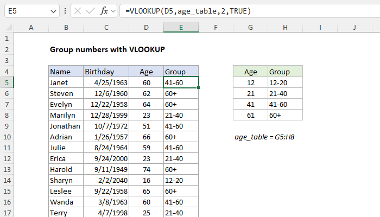Select lookup table age cell '41'
This screenshot has width=380, height=217.
click(250, 104)
